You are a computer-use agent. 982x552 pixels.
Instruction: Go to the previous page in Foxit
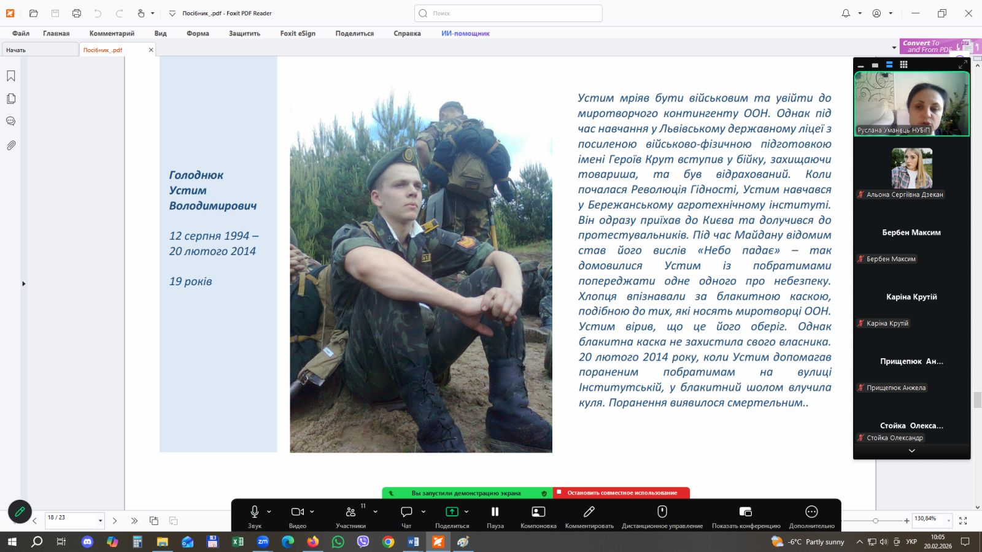pos(35,521)
